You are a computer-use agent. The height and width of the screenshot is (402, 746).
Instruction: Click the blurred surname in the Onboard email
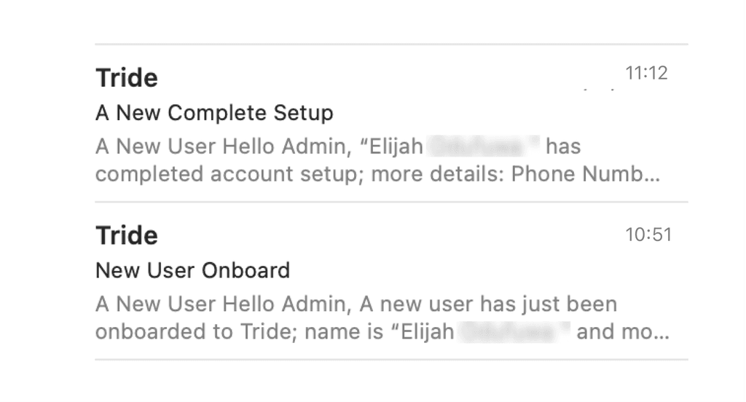click(x=514, y=331)
